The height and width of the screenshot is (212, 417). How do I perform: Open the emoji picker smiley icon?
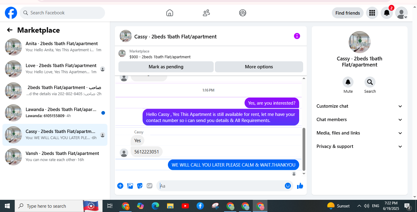point(288,186)
